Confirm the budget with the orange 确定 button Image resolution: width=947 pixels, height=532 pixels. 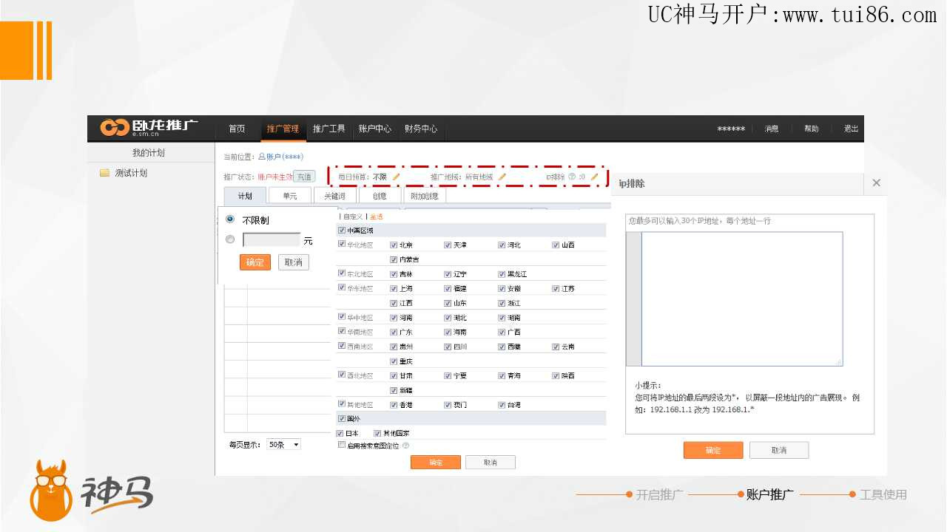tap(255, 262)
